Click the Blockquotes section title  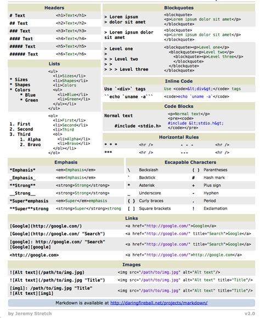click(179, 8)
